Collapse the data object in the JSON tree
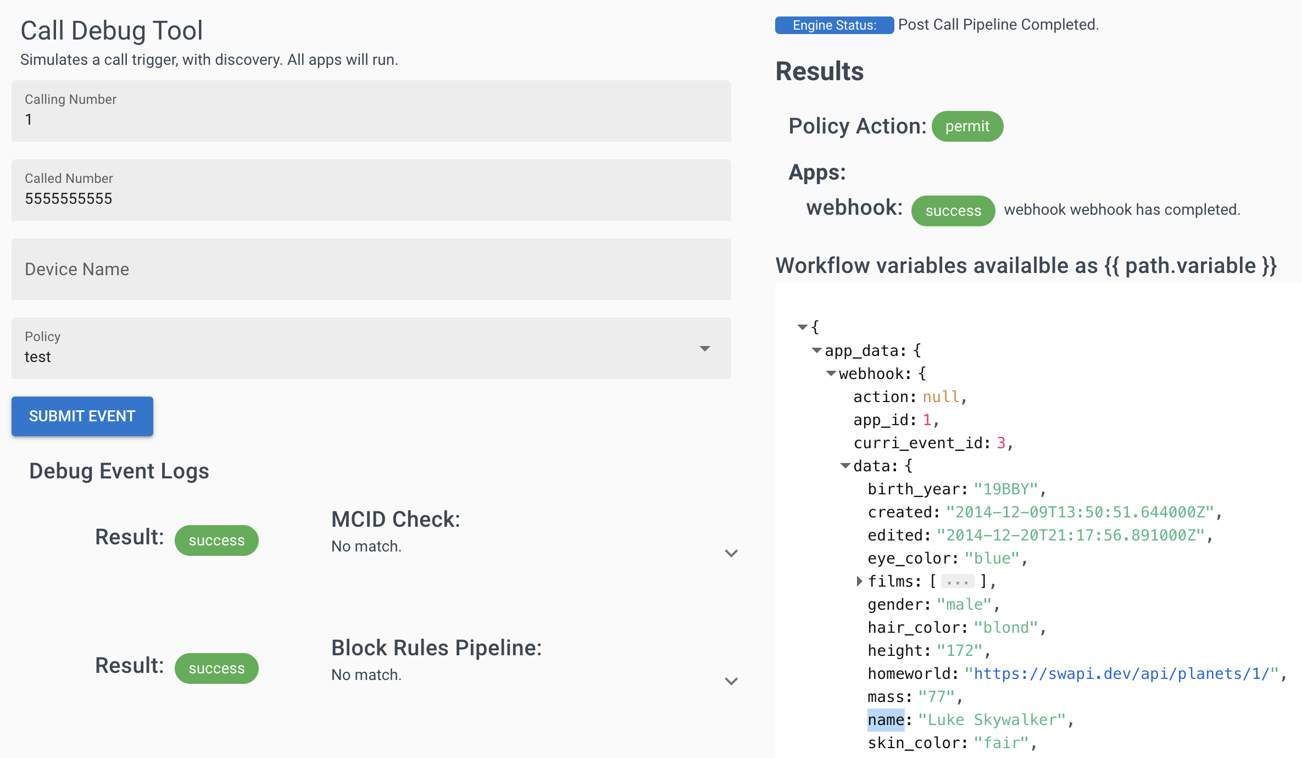Viewport: 1302px width, 758px height. pos(845,465)
